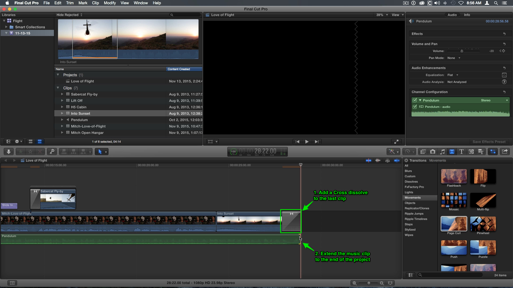Switch browser to filmstrip view
Viewport: 513px width, 288px height.
30,142
